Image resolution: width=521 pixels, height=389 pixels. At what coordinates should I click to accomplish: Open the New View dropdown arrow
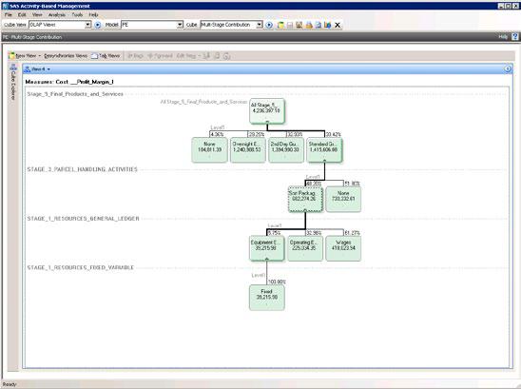[x=40, y=56]
